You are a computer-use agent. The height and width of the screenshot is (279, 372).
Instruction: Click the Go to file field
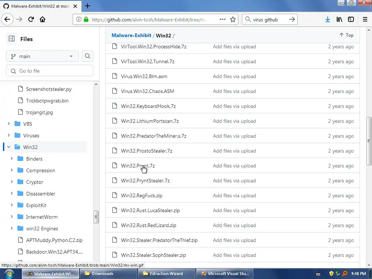(49, 71)
